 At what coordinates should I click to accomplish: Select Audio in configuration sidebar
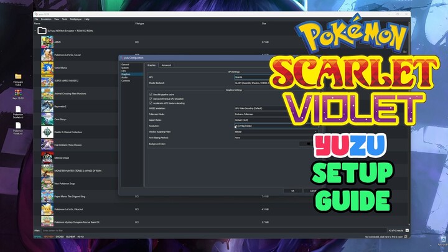point(124,77)
